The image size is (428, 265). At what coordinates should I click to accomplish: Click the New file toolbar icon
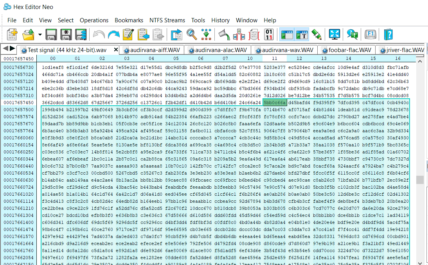[x=13, y=34]
